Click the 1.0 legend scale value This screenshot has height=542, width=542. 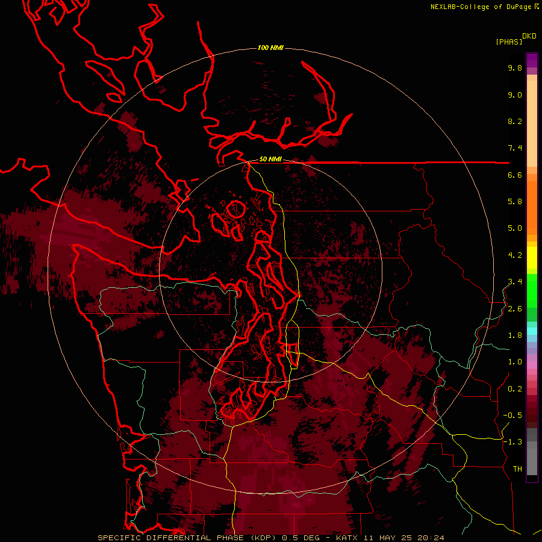point(515,362)
